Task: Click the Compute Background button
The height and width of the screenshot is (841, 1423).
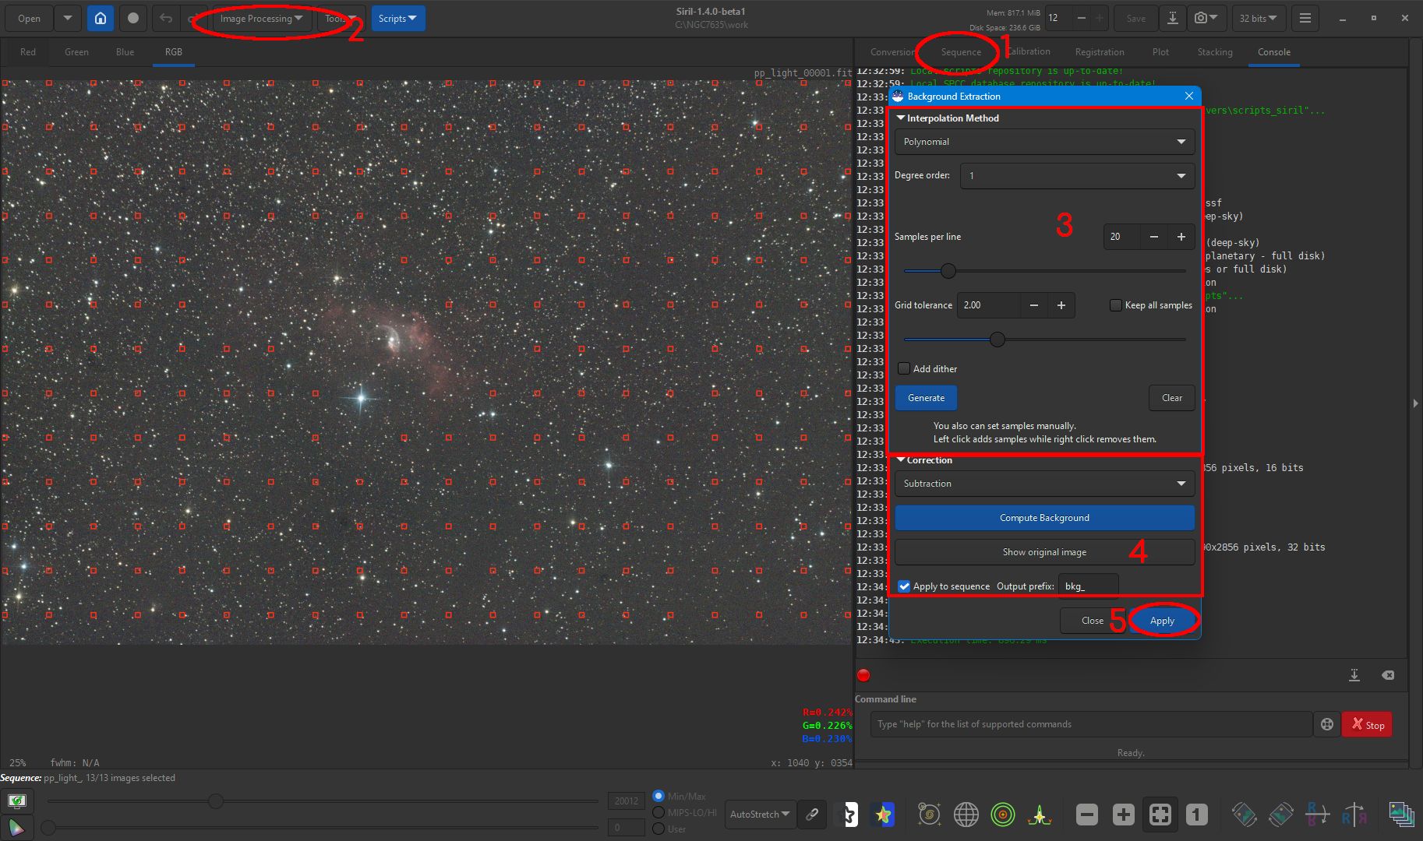Action: pos(1044,517)
